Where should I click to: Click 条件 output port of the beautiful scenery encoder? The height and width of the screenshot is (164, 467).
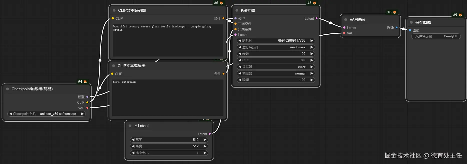pos(223,18)
